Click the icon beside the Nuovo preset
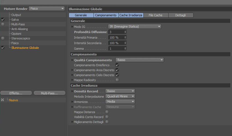This screenshot has height=136, width=232. pos(2,100)
